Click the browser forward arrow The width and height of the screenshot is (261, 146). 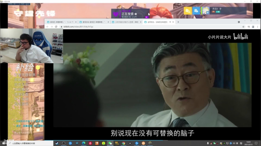[52, 27]
